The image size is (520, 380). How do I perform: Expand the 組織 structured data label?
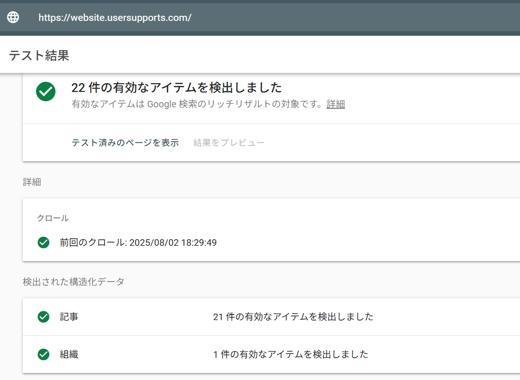coord(69,354)
